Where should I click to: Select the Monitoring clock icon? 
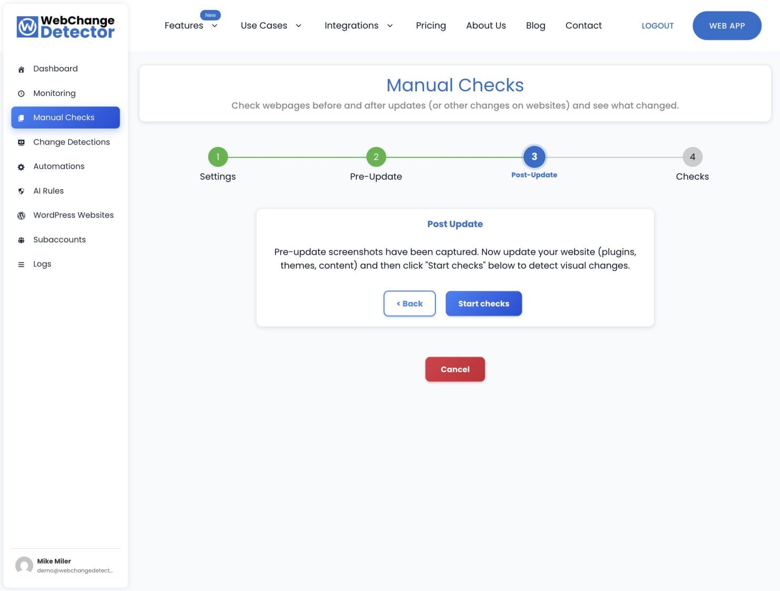(21, 93)
